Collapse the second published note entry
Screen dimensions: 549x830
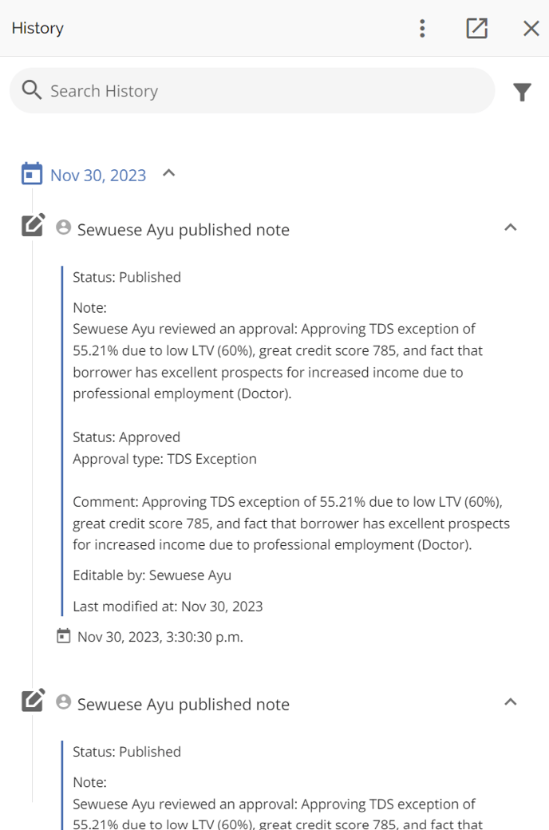click(511, 702)
